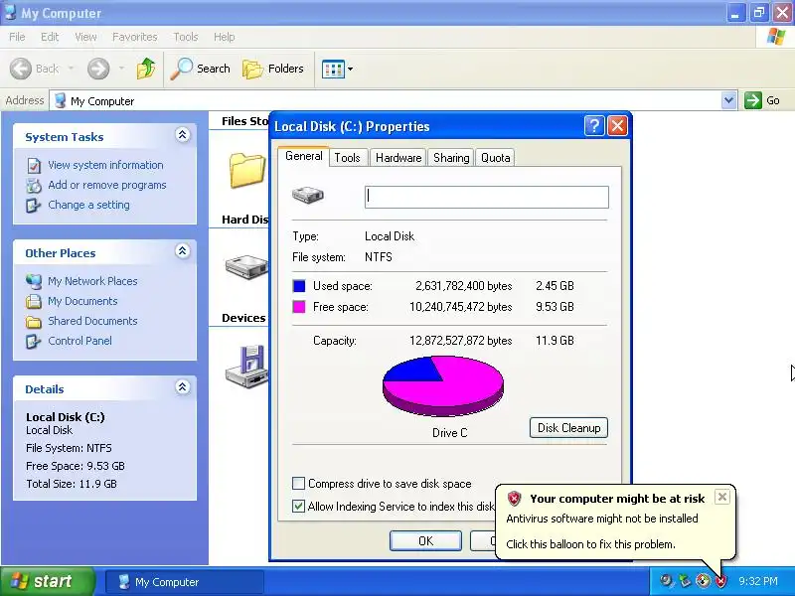Switch to the Sharing tab

pos(451,158)
